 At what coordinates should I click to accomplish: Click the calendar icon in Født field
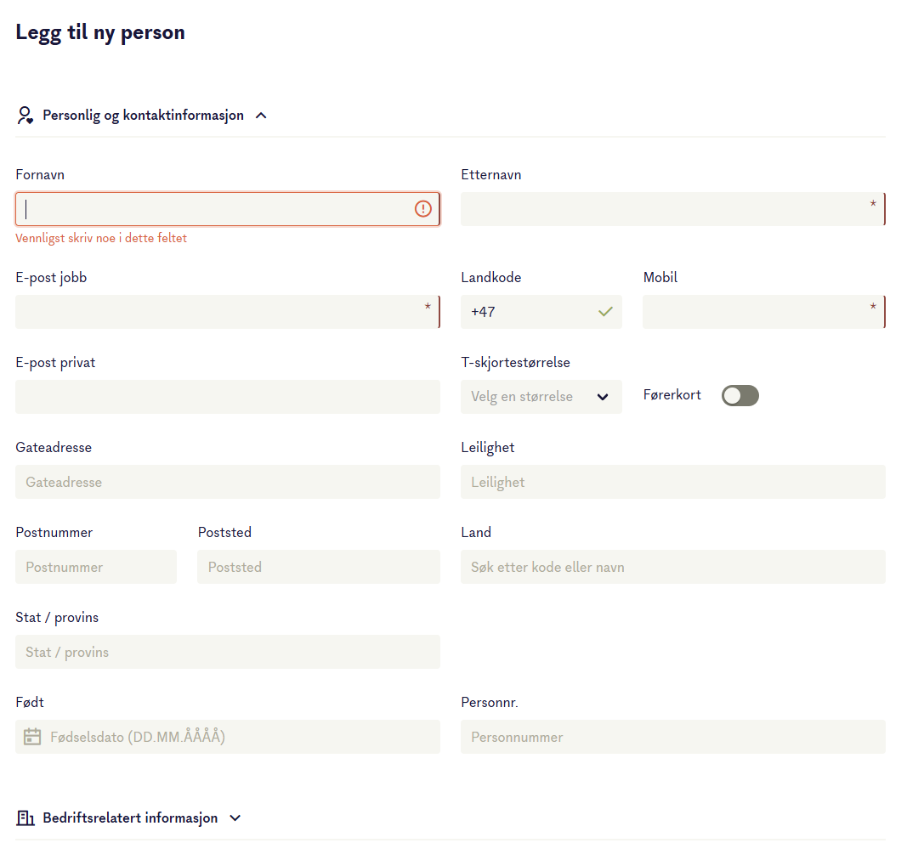tap(32, 736)
